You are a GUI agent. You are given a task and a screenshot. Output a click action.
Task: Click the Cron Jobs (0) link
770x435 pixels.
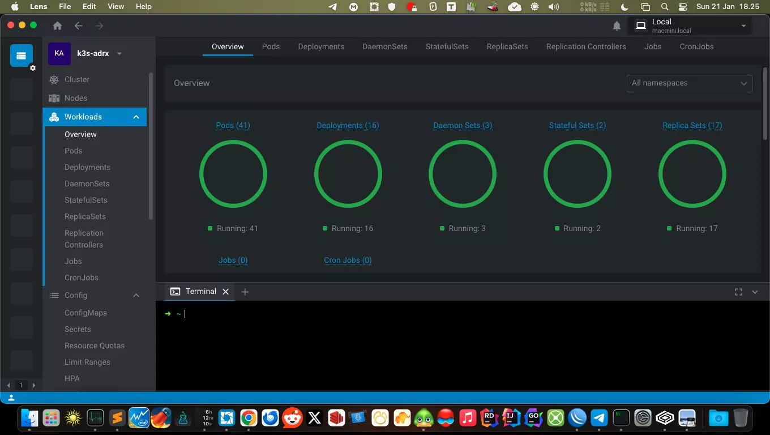click(348, 260)
